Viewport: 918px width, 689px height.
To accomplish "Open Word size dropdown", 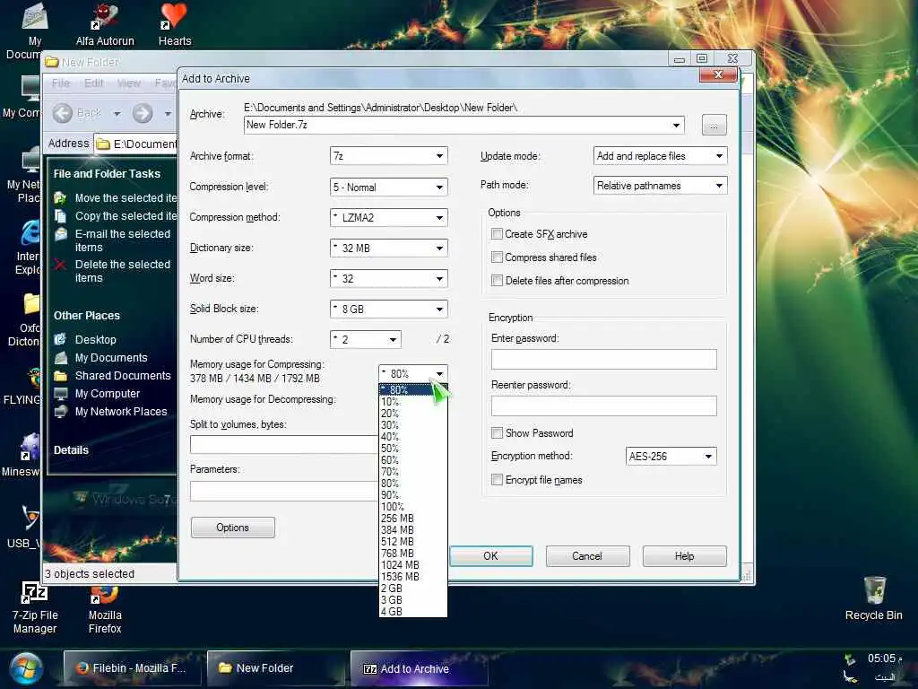I will click(x=389, y=278).
